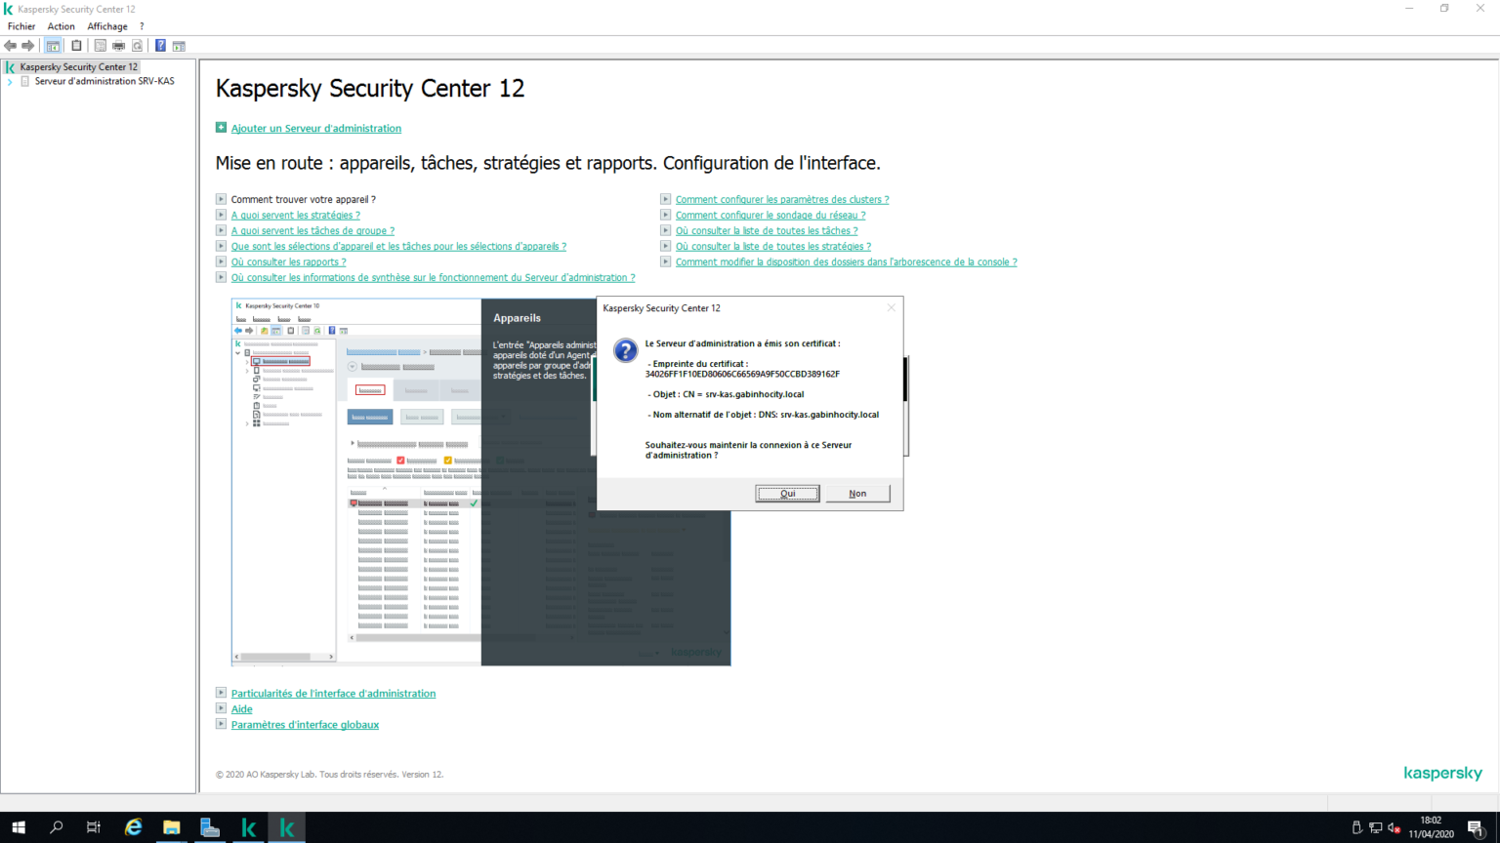Open help via the question mark icon

(x=159, y=45)
